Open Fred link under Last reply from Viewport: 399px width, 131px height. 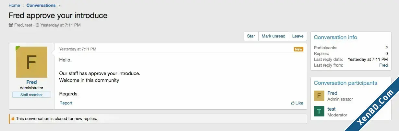point(383,65)
